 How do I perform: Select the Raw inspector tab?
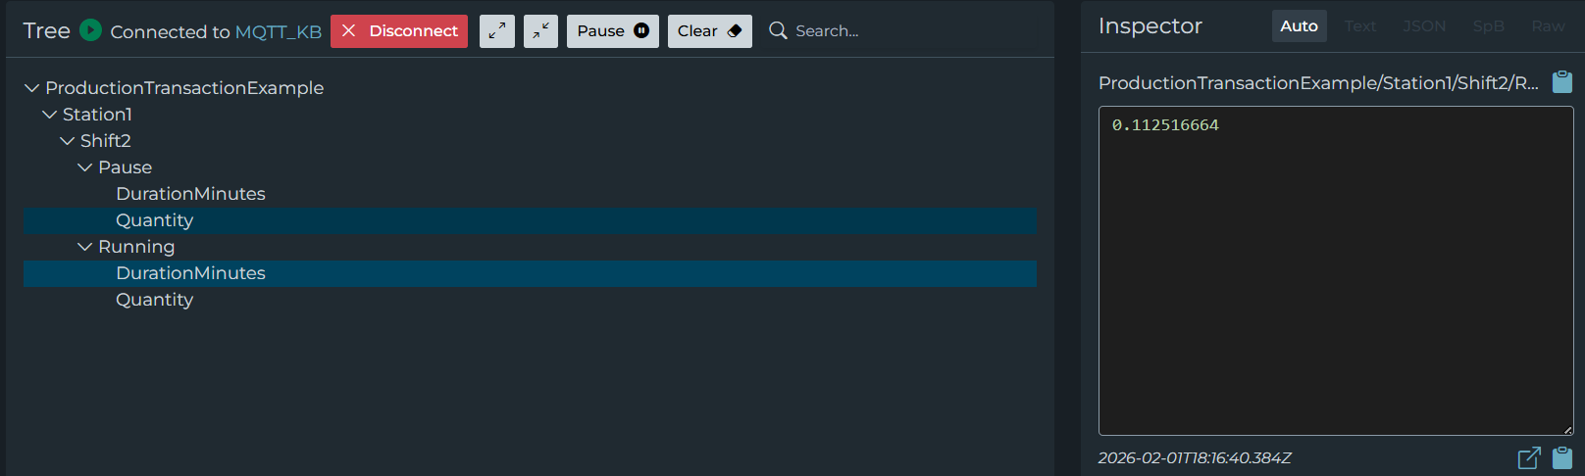(1548, 26)
